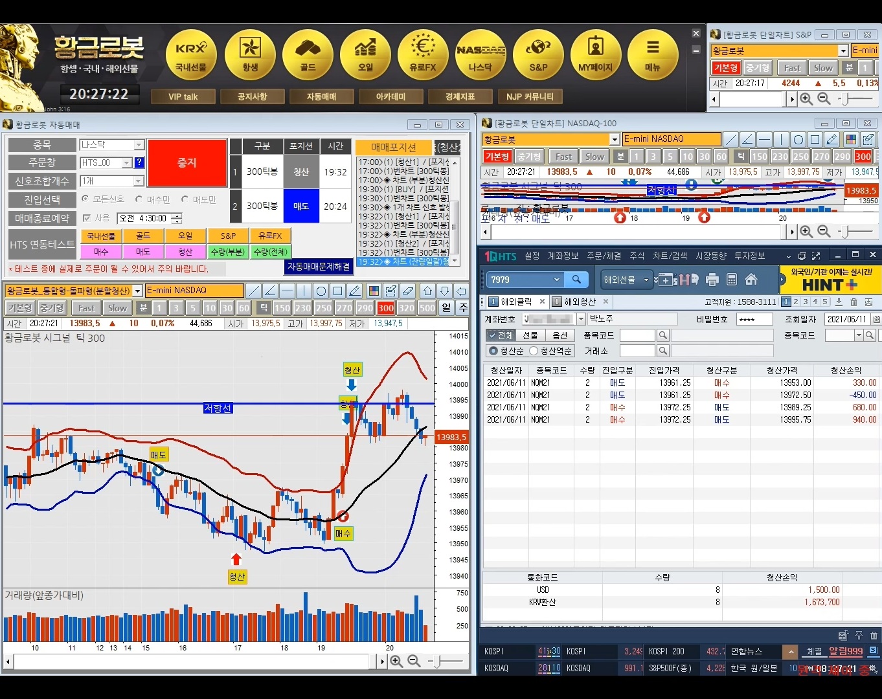The image size is (882, 699).
Task: Toggle the 옵션 filter button
Action: click(560, 335)
